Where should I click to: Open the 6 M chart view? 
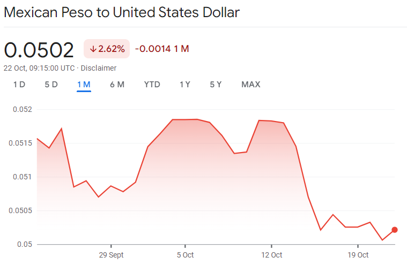[117, 85]
